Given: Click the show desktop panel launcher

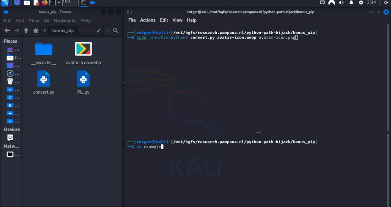Looking at the screenshot, I should point(17,3).
